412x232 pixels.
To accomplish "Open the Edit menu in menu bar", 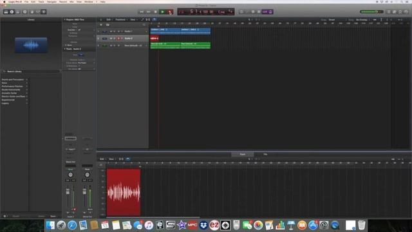I will (x=33, y=1).
